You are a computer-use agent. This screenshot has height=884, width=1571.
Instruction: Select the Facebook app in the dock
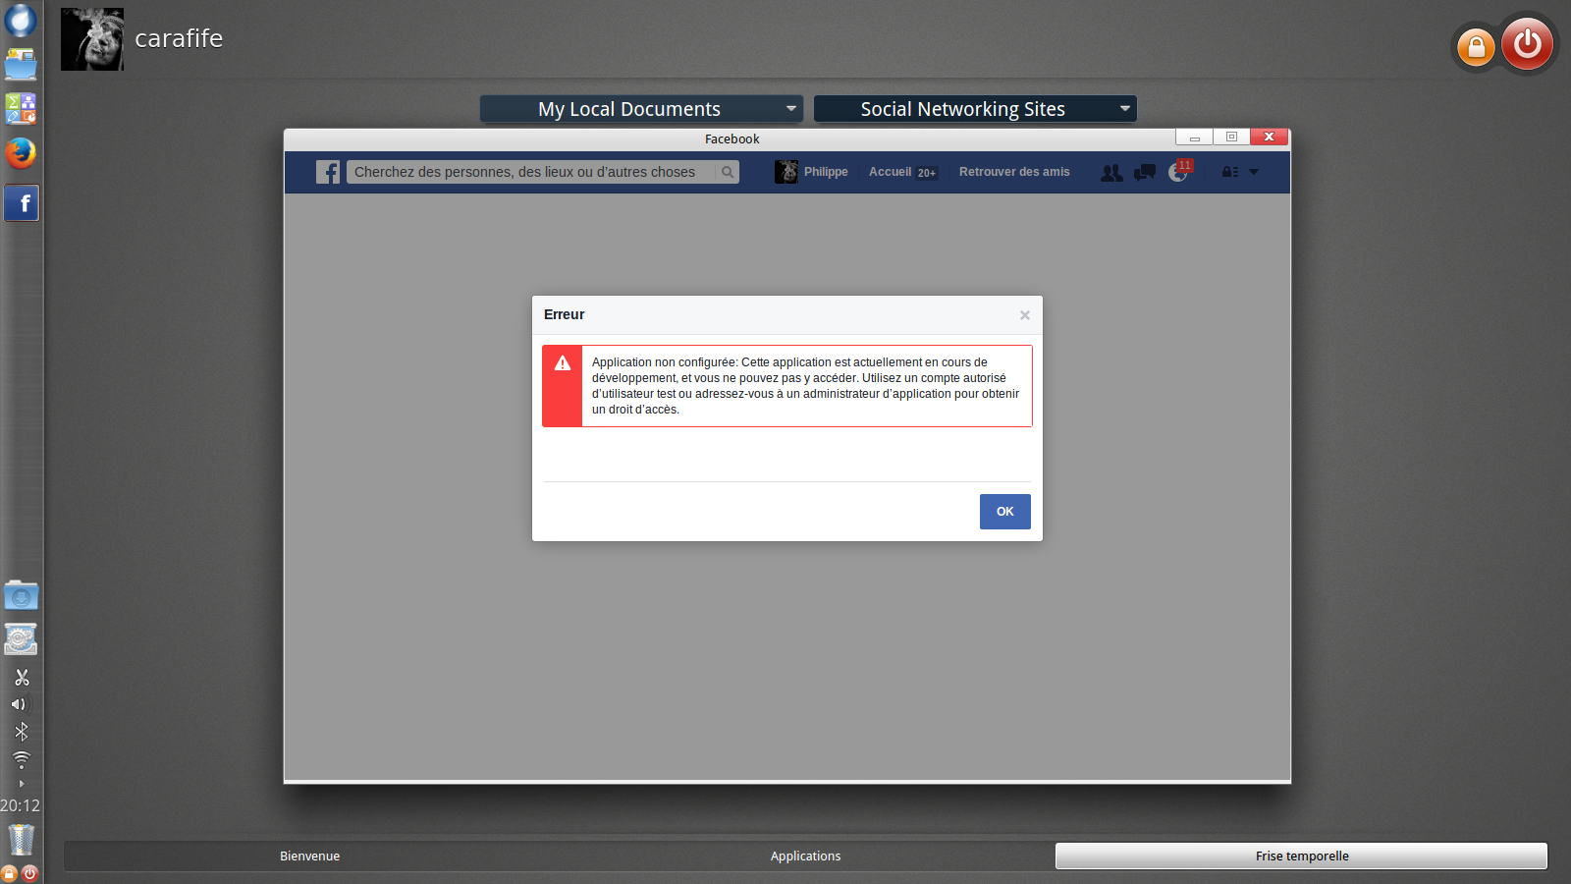pos(22,203)
